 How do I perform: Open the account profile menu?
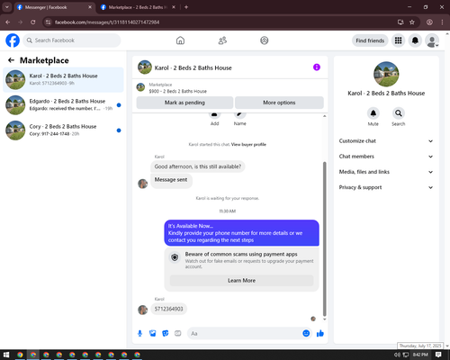432,40
